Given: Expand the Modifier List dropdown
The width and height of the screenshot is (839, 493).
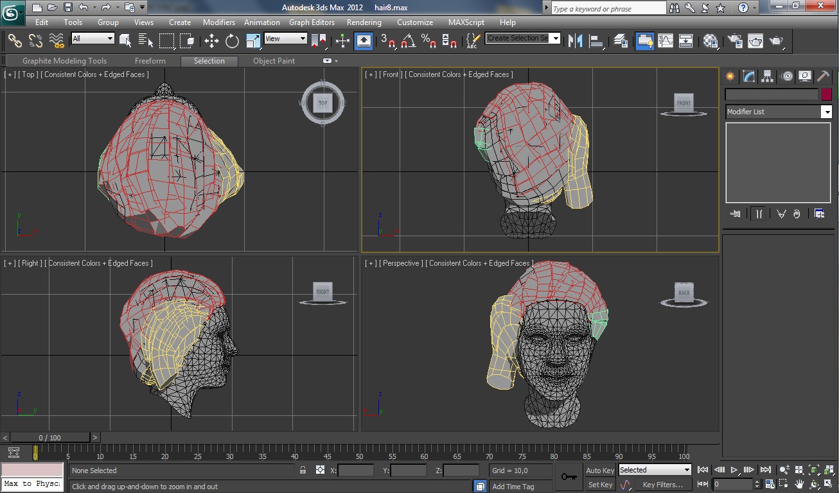Looking at the screenshot, I should [x=778, y=112].
